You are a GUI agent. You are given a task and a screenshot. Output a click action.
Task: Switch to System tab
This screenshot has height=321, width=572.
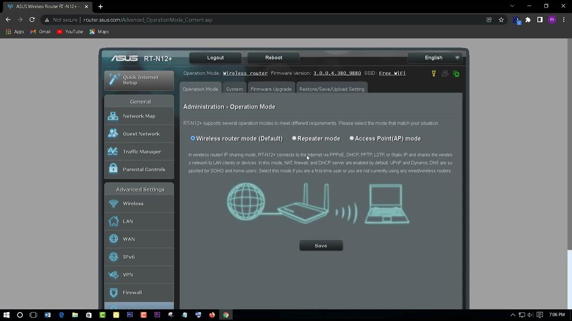pos(234,89)
